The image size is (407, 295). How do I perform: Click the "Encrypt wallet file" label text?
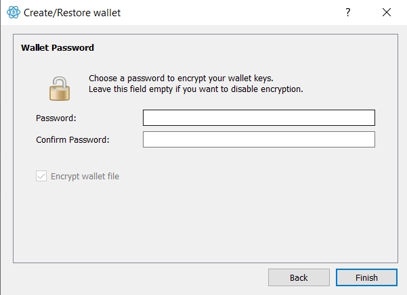point(85,177)
